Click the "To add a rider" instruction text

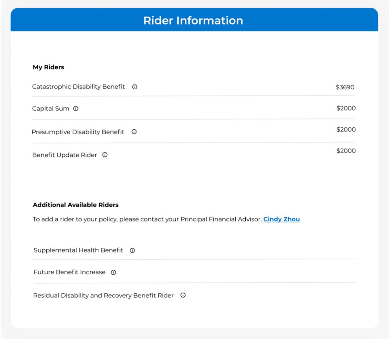click(x=147, y=219)
